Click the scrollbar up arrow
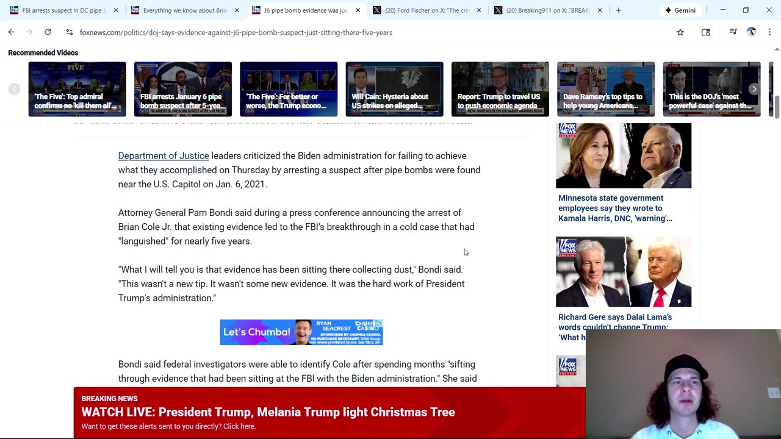Viewport: 781px width, 439px height. 777,49
